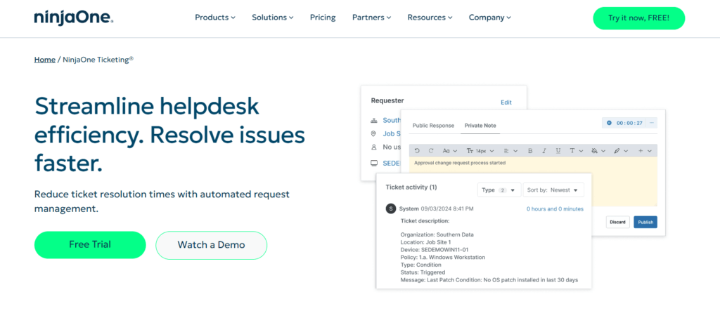
Task: Open the Sort by Newest dropdown
Action: point(553,190)
